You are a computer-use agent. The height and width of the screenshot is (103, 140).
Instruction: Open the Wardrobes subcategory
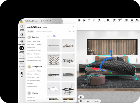37,54
